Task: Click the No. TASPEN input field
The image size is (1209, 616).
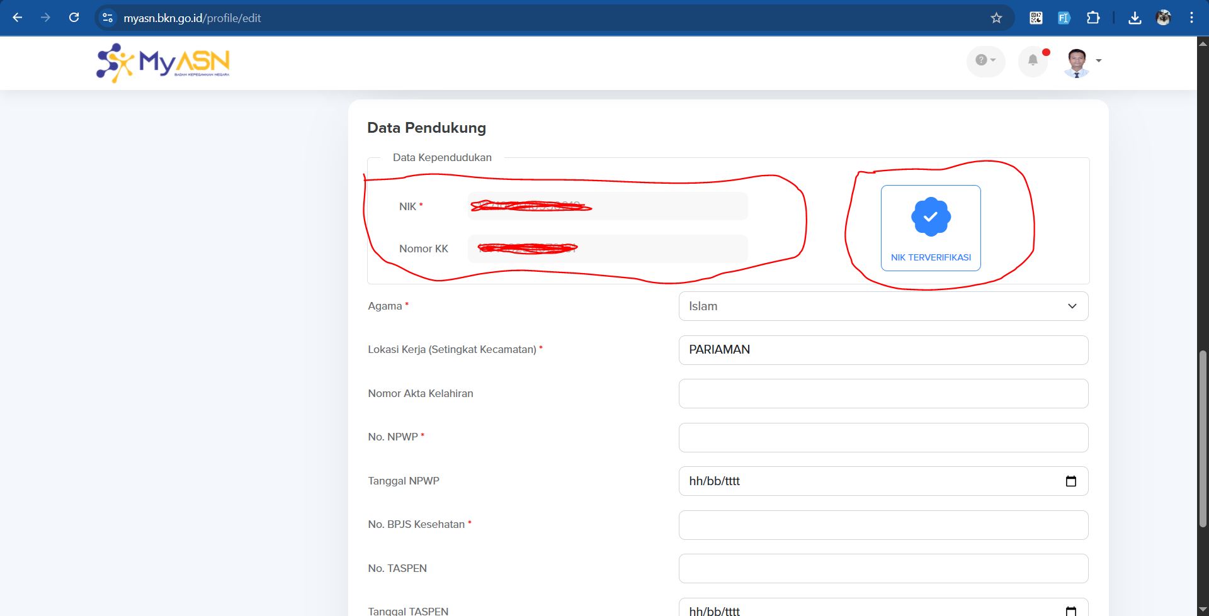Action: [x=883, y=569]
